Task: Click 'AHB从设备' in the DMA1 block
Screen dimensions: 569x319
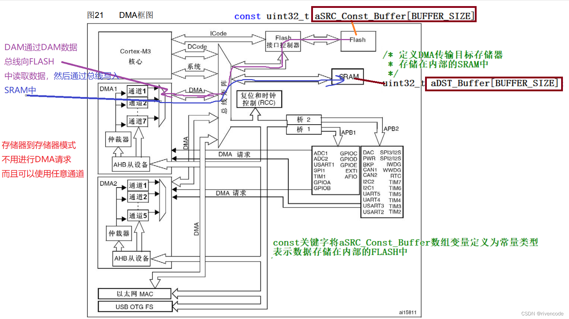Action: tap(131, 165)
